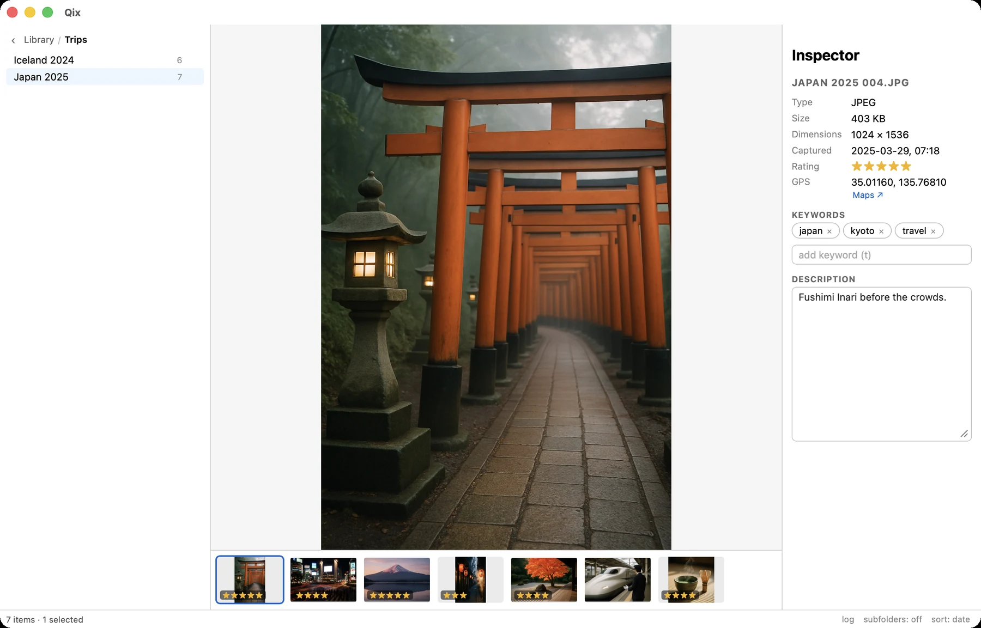Open the Iceland 2024 folder

[105, 60]
